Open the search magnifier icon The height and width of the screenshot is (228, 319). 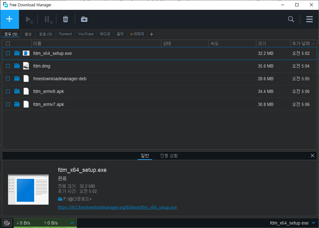coord(291,19)
